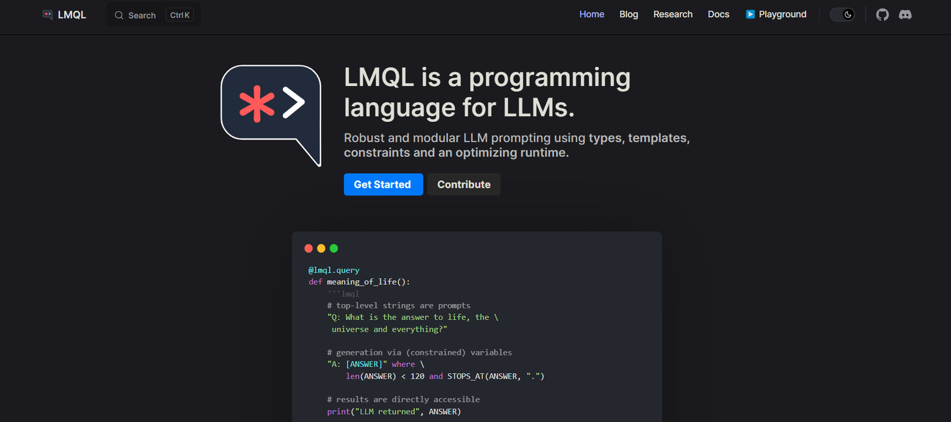Focus the Search input field
This screenshot has width=951, height=422.
pos(142,15)
